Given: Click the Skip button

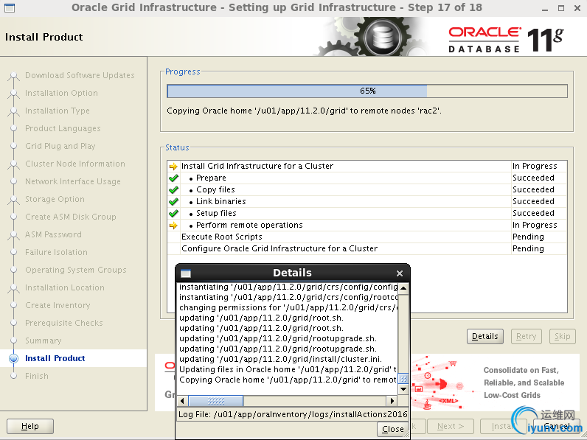Looking at the screenshot, I should pyautogui.click(x=562, y=336).
